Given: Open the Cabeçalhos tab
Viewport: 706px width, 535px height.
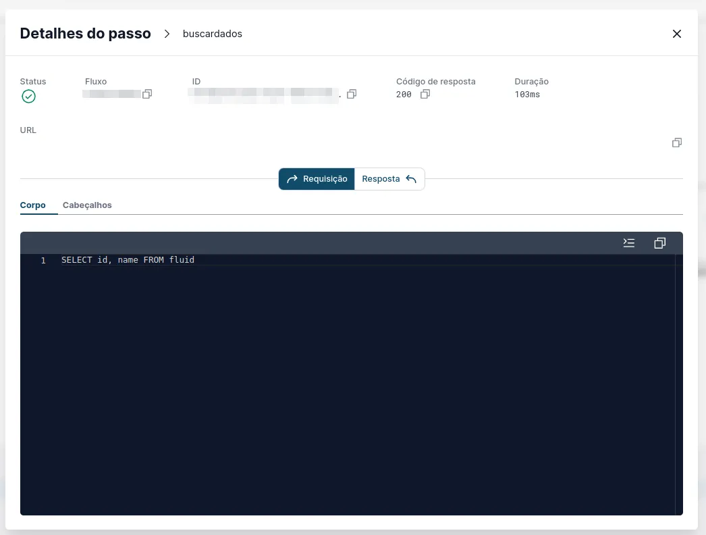Looking at the screenshot, I should tap(87, 205).
